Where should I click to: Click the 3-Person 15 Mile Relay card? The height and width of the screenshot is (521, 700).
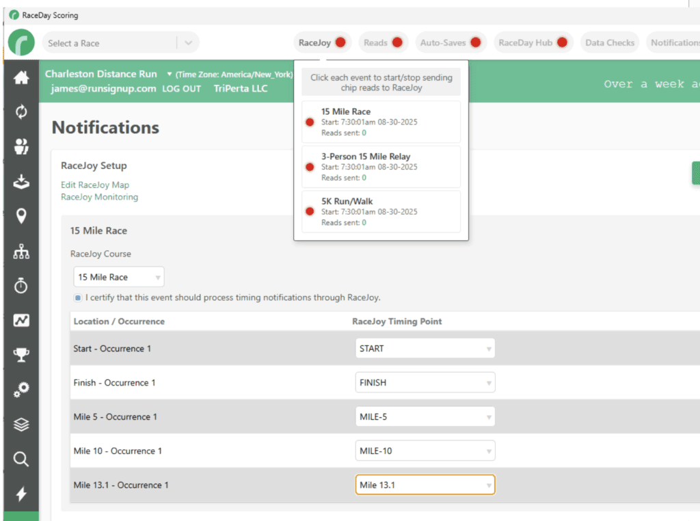point(381,167)
